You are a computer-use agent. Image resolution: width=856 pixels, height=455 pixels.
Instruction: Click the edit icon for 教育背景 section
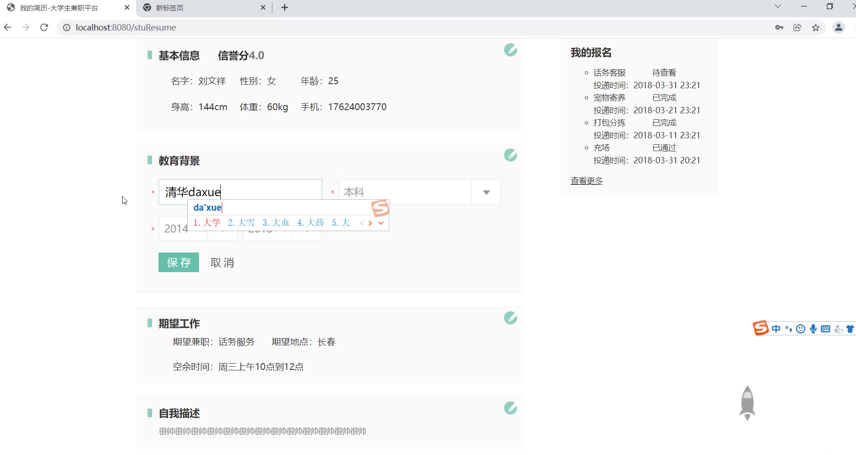pyautogui.click(x=510, y=155)
